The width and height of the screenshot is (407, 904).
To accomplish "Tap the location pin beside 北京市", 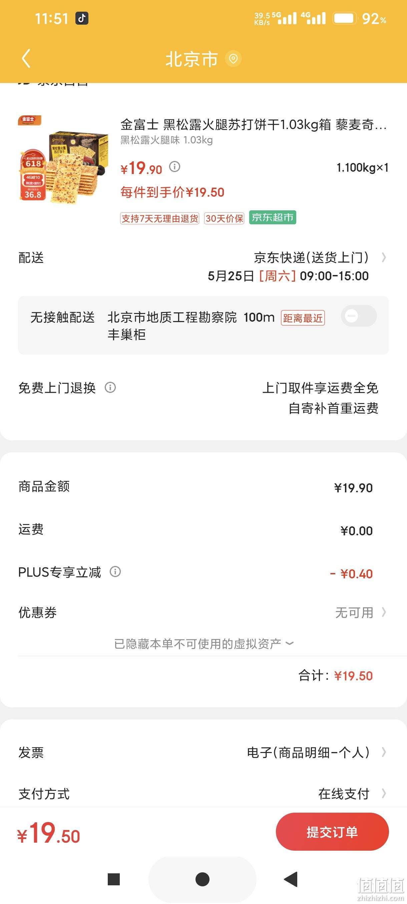I will [233, 59].
